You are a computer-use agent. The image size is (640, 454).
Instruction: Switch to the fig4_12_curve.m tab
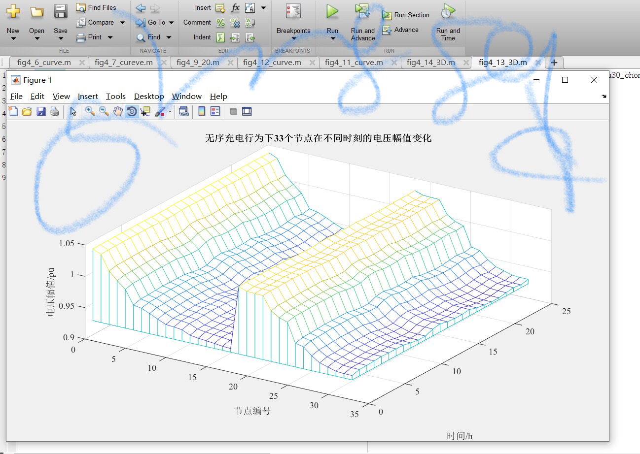point(273,63)
